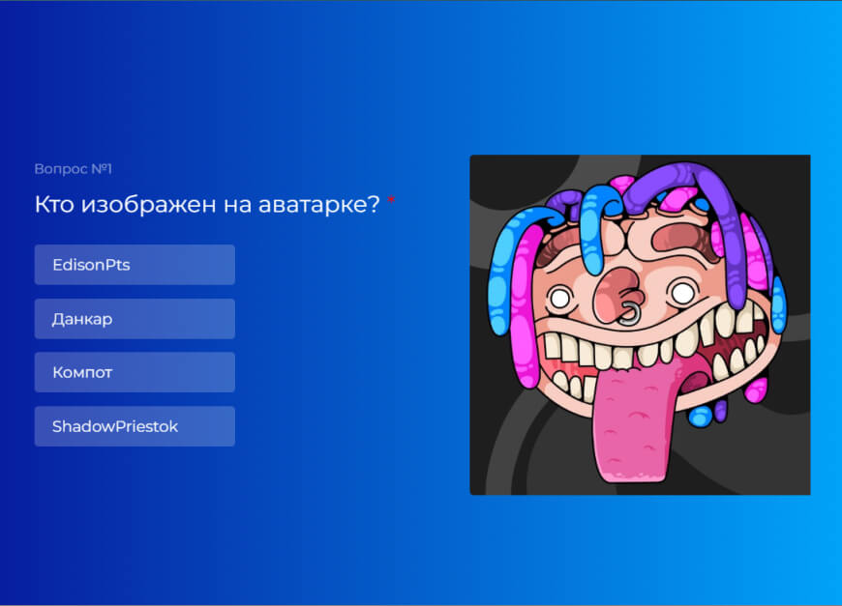Click the top edge of the avatar image
842x606 pixels.
point(640,156)
